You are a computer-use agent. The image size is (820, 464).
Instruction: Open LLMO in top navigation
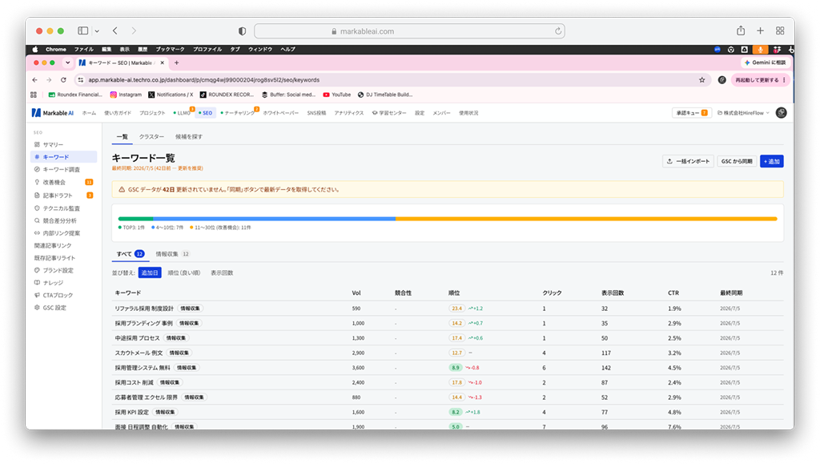pyautogui.click(x=182, y=113)
